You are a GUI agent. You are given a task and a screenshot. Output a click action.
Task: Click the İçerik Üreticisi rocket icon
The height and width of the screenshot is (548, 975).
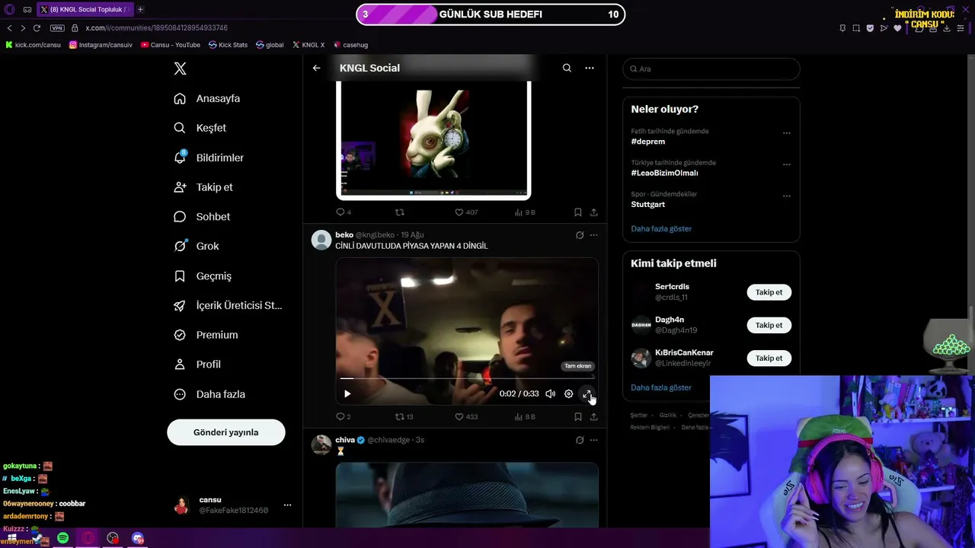click(180, 305)
